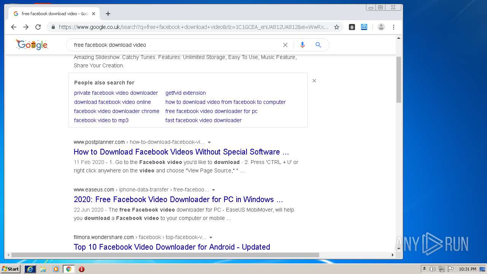Start voice search with microphone
This screenshot has height=274, width=487.
[x=302, y=45]
